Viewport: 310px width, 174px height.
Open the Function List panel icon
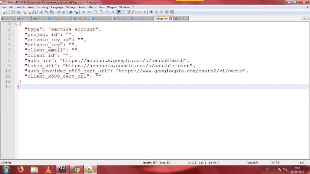pos(134,12)
